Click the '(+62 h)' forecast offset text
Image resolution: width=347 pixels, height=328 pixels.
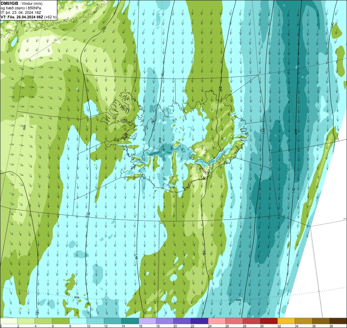pyautogui.click(x=50, y=17)
